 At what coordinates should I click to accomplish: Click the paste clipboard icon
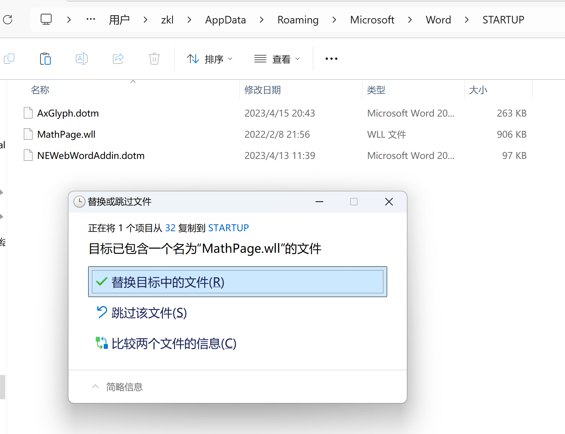click(45, 59)
